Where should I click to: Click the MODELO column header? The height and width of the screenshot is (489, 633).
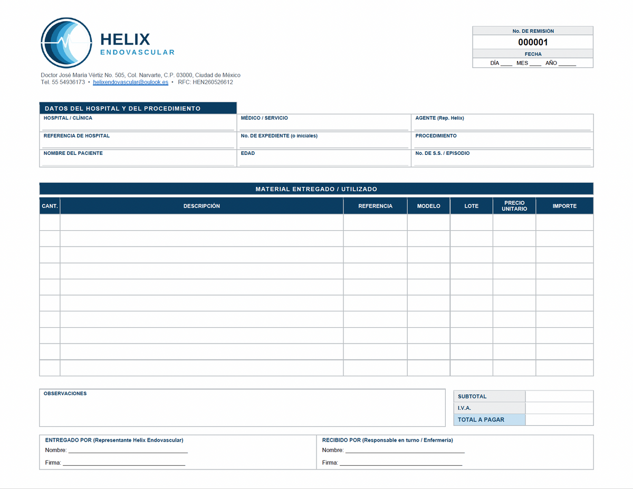(x=429, y=206)
